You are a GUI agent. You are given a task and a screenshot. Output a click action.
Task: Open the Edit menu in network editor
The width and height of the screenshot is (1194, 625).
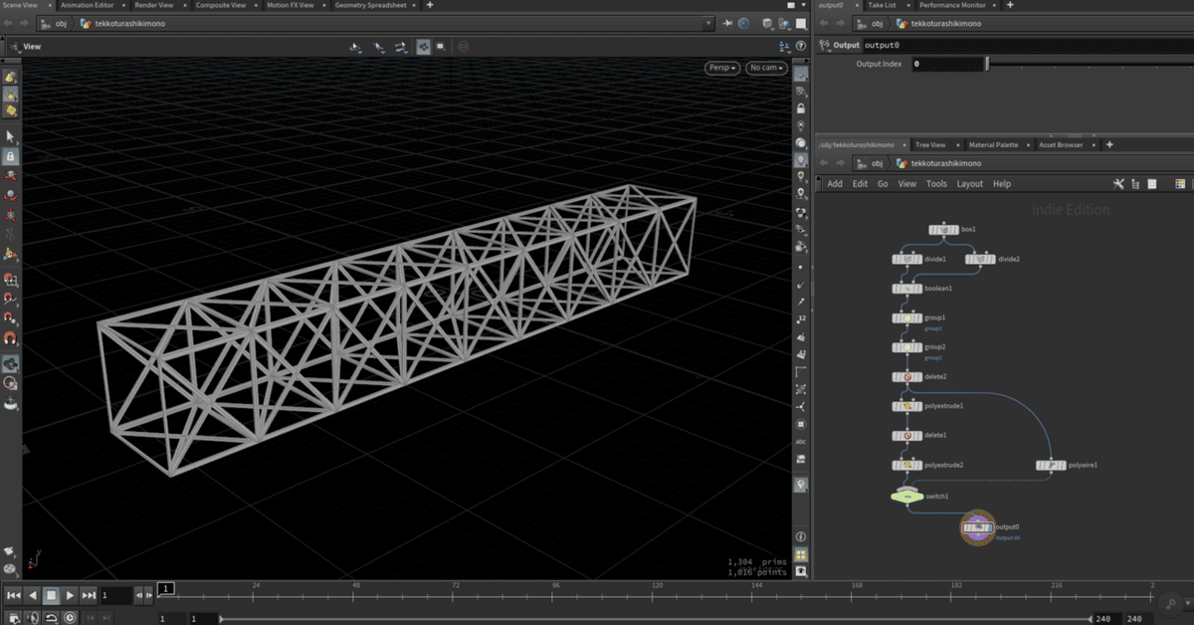click(860, 184)
